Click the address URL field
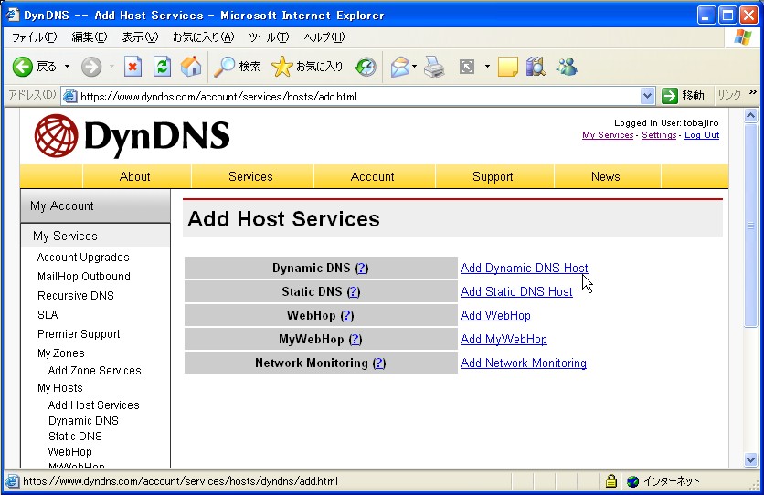Viewport: 764px width, 495px height. [x=358, y=97]
